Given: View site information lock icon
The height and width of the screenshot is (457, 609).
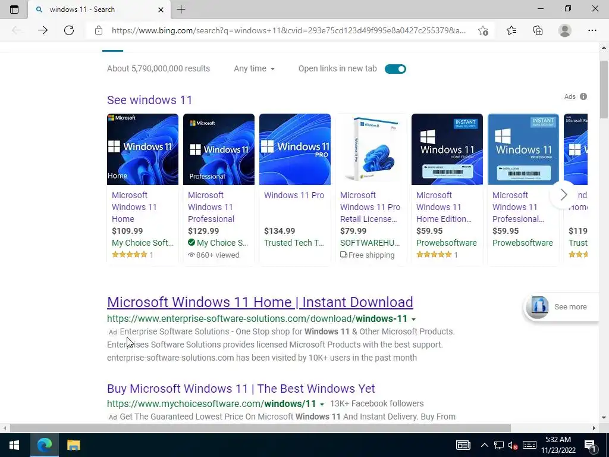Looking at the screenshot, I should tap(99, 30).
